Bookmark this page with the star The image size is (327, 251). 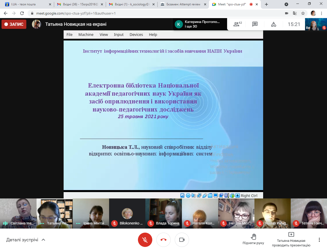[x=303, y=13]
